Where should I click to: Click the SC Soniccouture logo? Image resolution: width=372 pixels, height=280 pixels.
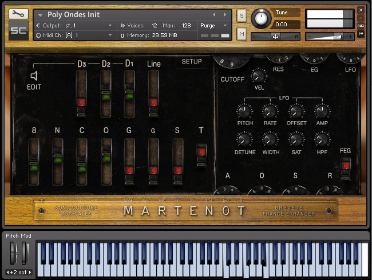coord(18,30)
